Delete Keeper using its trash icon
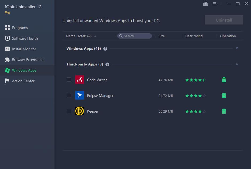The height and width of the screenshot is (169, 251). (224, 111)
